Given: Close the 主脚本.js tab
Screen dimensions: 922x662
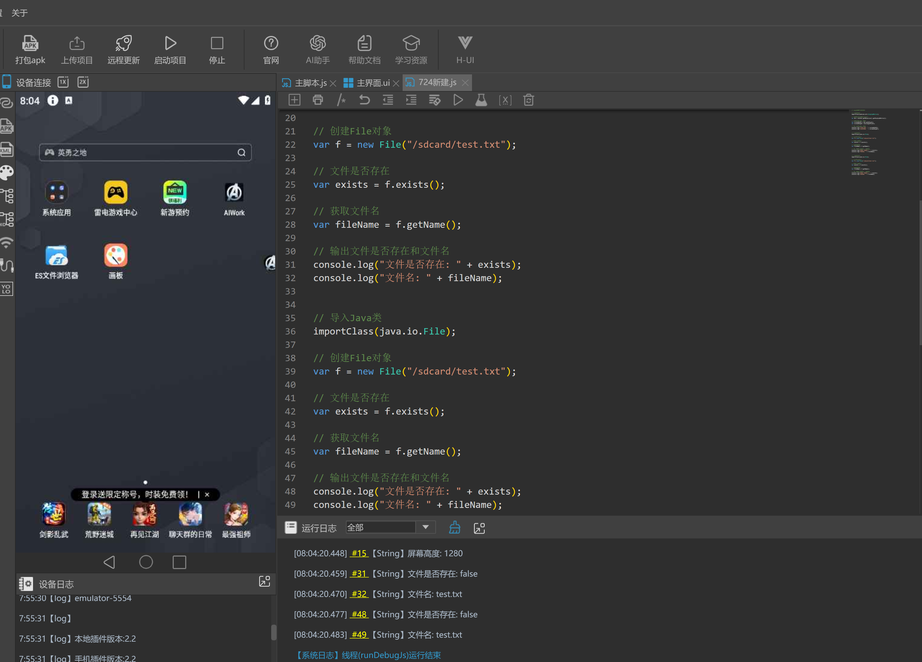Looking at the screenshot, I should tap(333, 83).
